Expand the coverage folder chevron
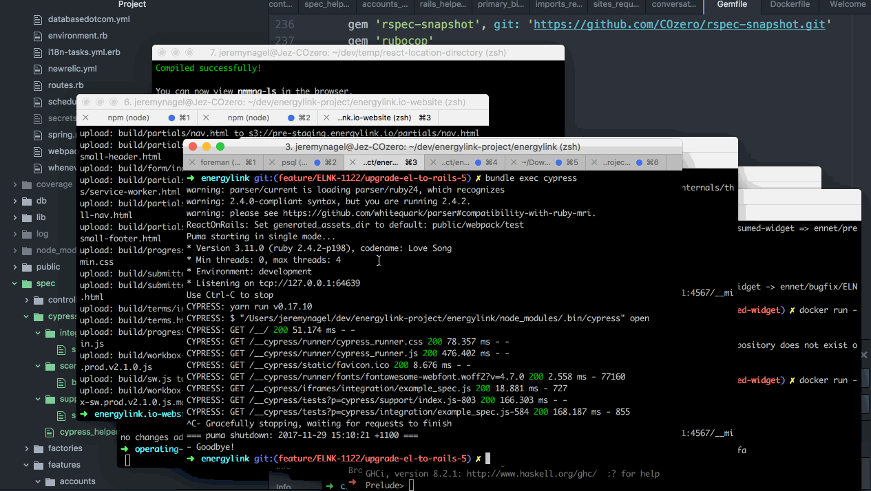Viewport: 871px width, 491px height. point(15,184)
